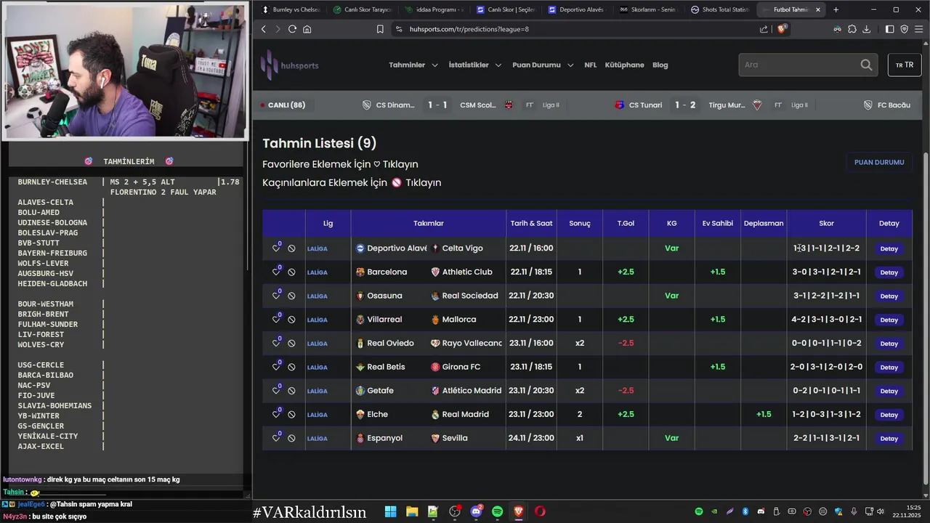Open Opera browser from taskbar
930x523 pixels.
point(541,511)
